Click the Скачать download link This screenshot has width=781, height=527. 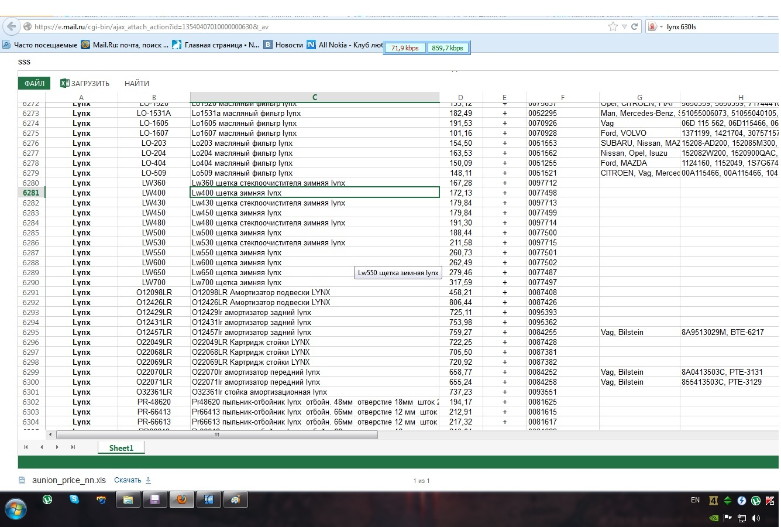(128, 480)
